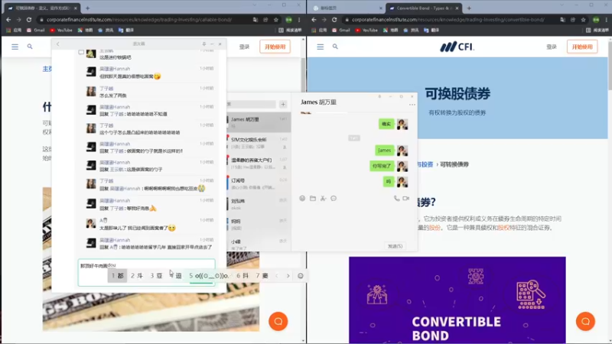This screenshot has width=612, height=344.
Task: Go back in the comments popup window
Action: tap(58, 44)
